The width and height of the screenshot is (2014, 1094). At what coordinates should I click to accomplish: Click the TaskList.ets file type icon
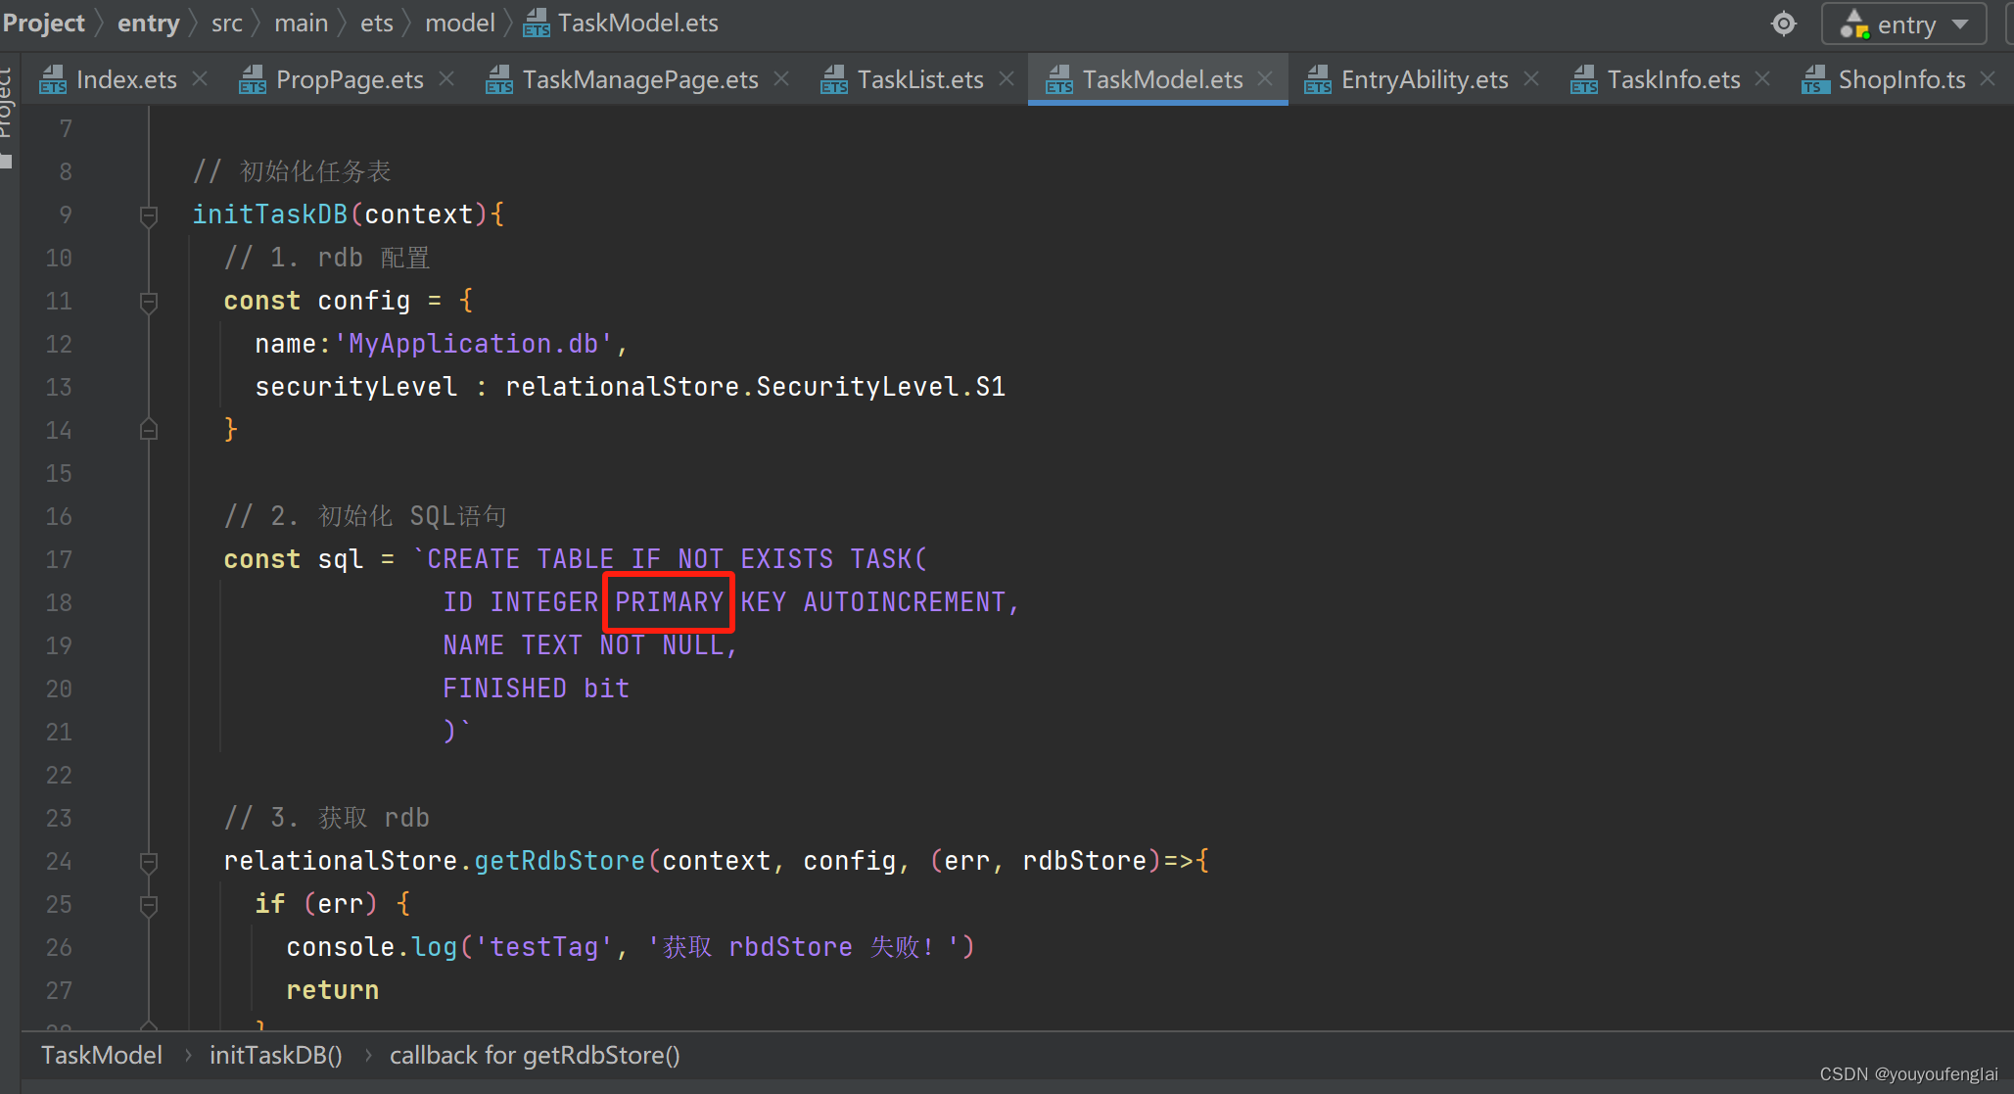(834, 79)
